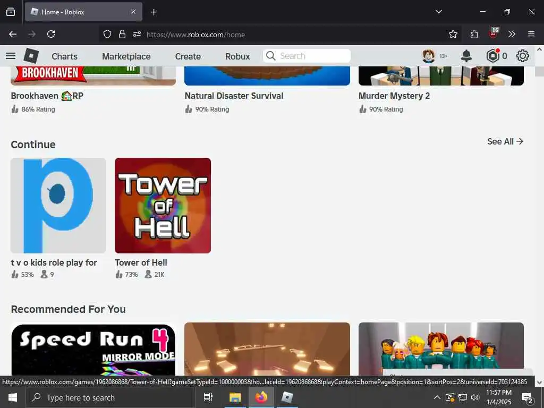Open the user avatar profile
Viewport: 544px width, 408px height.
coord(429,56)
